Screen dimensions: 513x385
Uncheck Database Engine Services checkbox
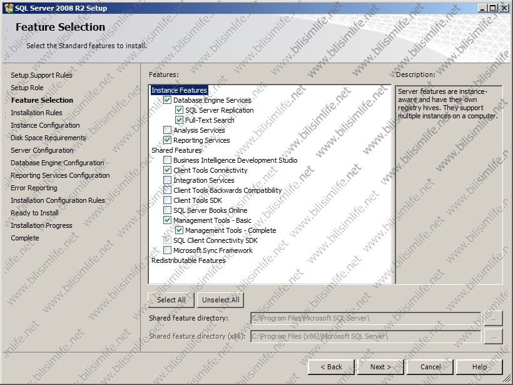(x=167, y=100)
